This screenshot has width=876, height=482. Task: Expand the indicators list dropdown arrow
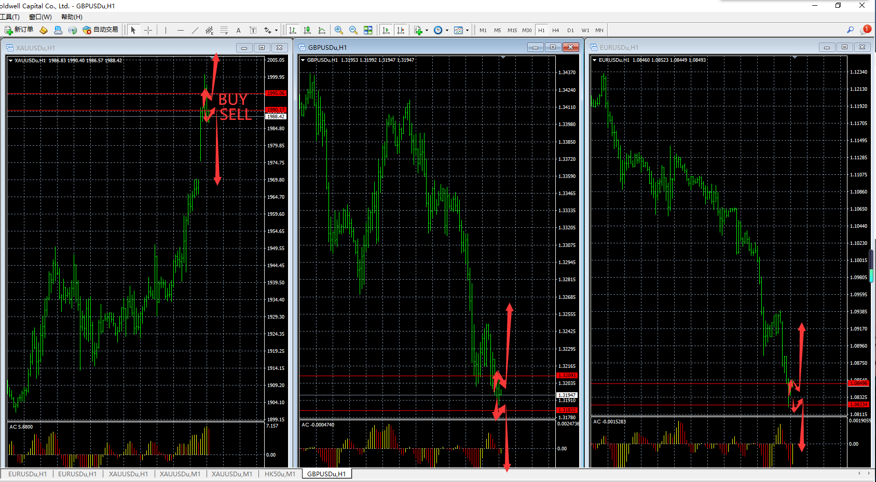click(427, 31)
